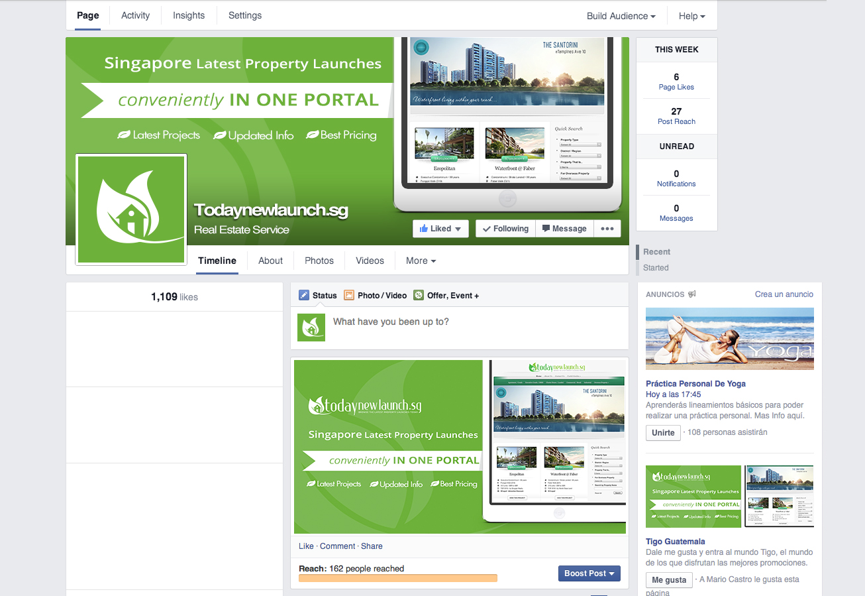
Task: Open the Messages count link
Action: (676, 213)
